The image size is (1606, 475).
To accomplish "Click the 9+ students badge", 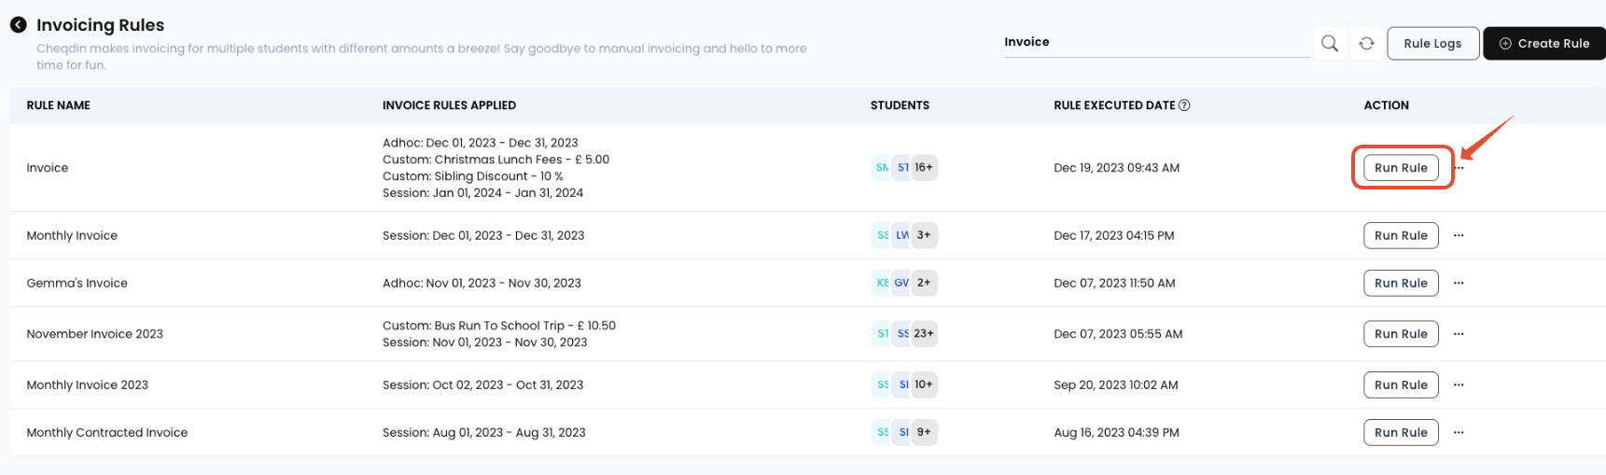I will click(924, 432).
